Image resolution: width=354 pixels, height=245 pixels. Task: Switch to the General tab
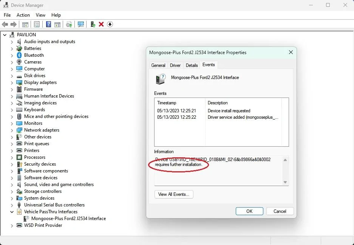158,65
